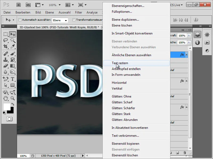Select the Eyedropper tool

click(13, 46)
